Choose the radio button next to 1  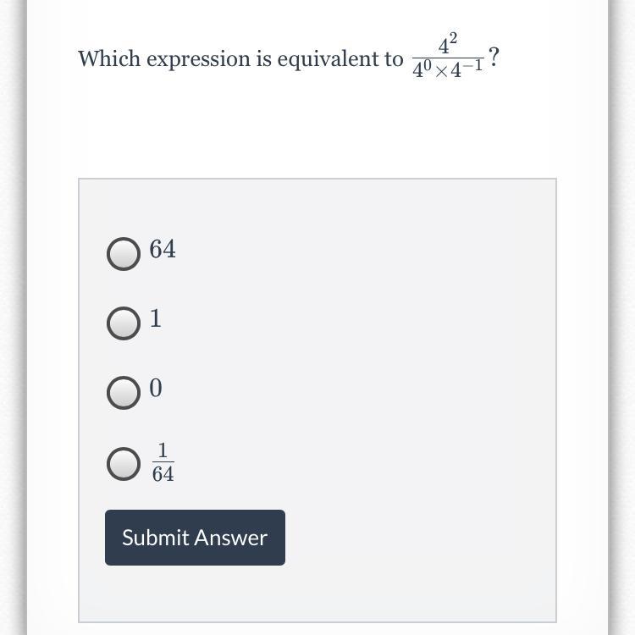pos(124,323)
